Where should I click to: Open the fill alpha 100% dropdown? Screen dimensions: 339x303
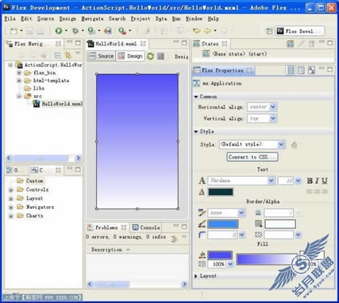231,264
